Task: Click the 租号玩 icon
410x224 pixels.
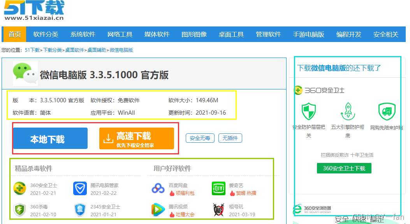Action: pos(218,210)
